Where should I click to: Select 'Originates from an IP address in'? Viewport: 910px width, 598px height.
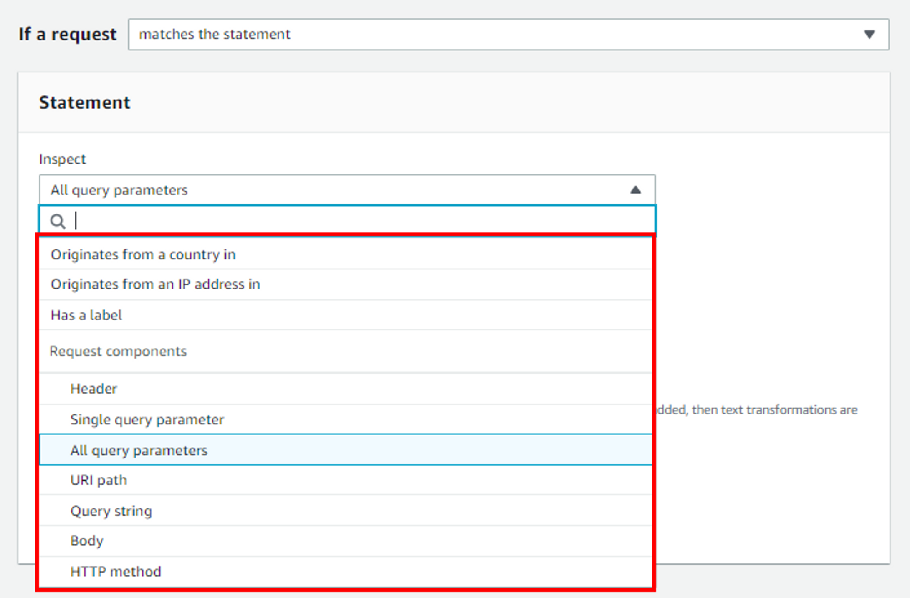[x=155, y=284]
